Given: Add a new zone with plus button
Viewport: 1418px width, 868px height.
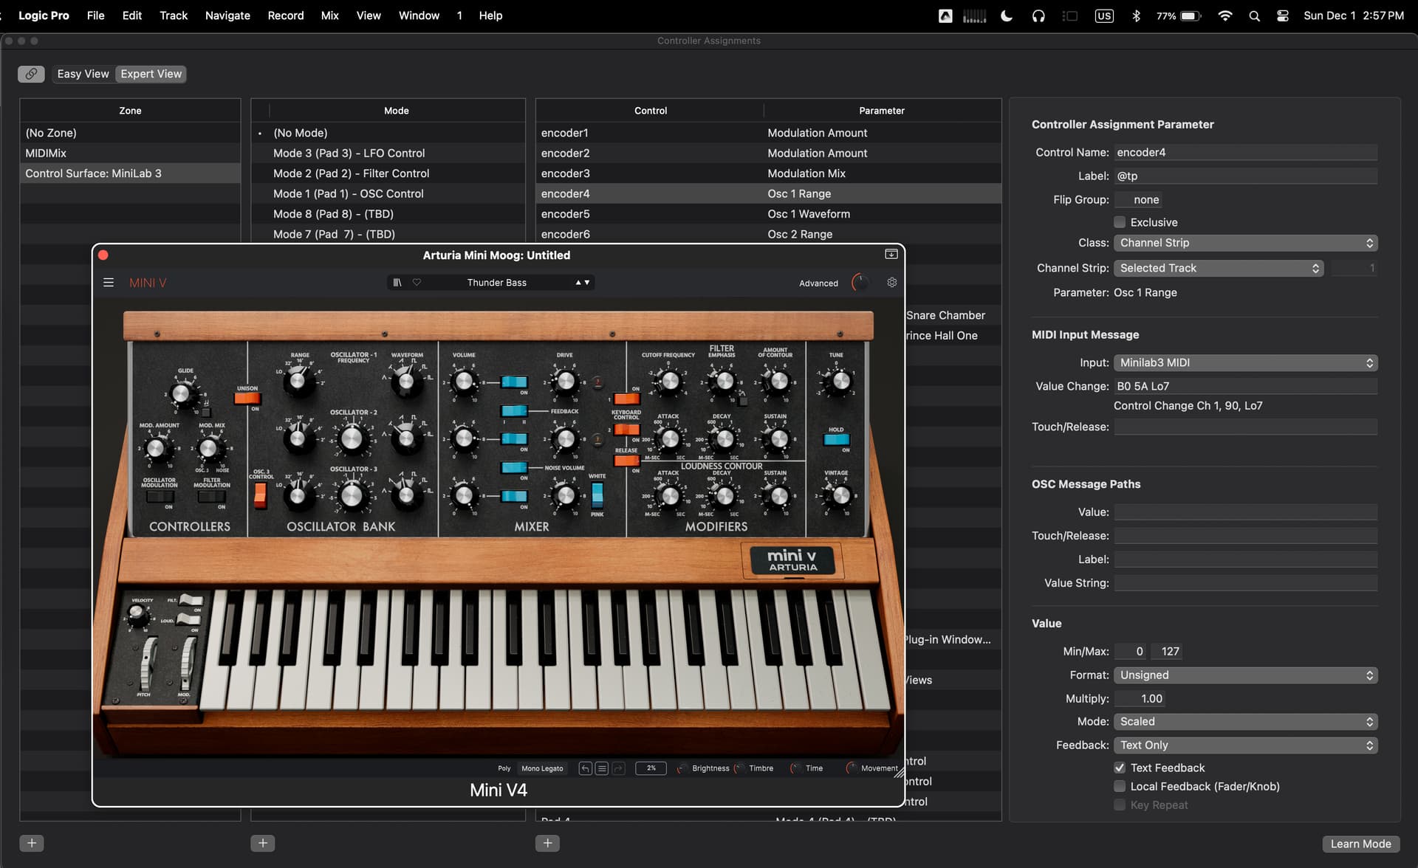Looking at the screenshot, I should coord(31,843).
